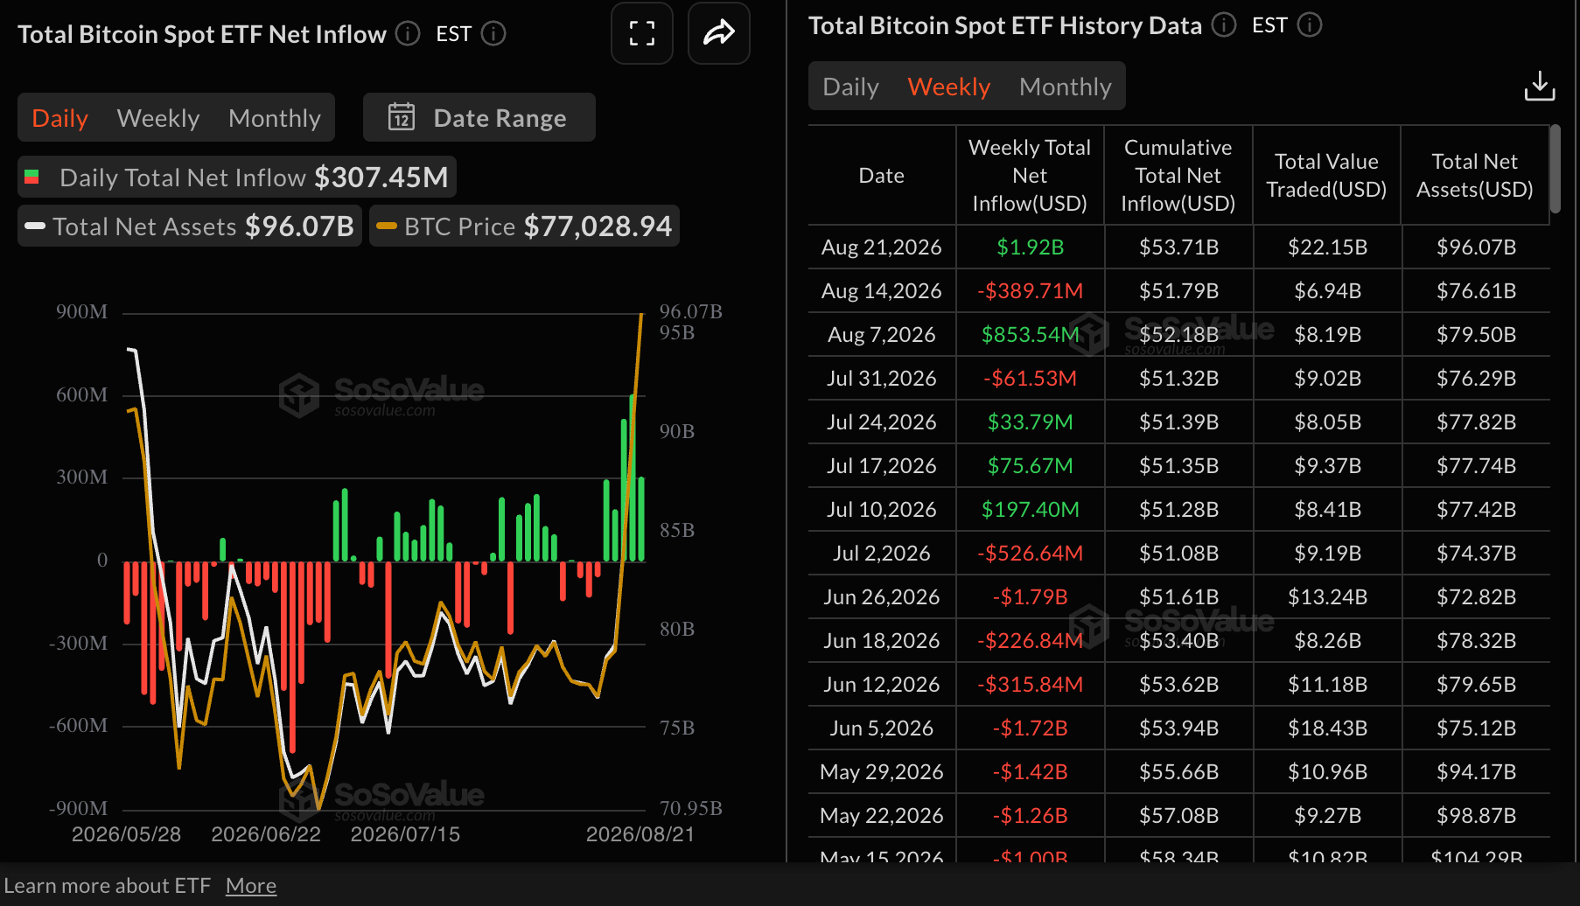Select Daily tab in chart panel
This screenshot has height=906, width=1580.
click(x=59, y=118)
